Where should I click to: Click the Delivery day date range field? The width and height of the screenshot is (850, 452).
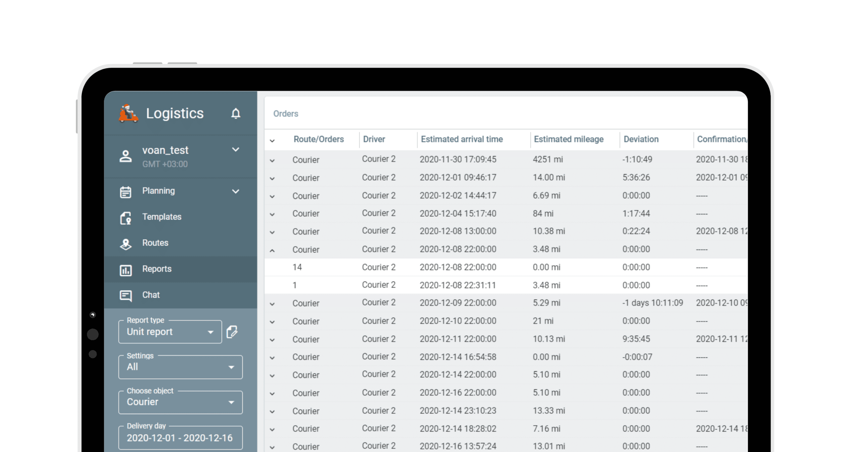click(180, 438)
